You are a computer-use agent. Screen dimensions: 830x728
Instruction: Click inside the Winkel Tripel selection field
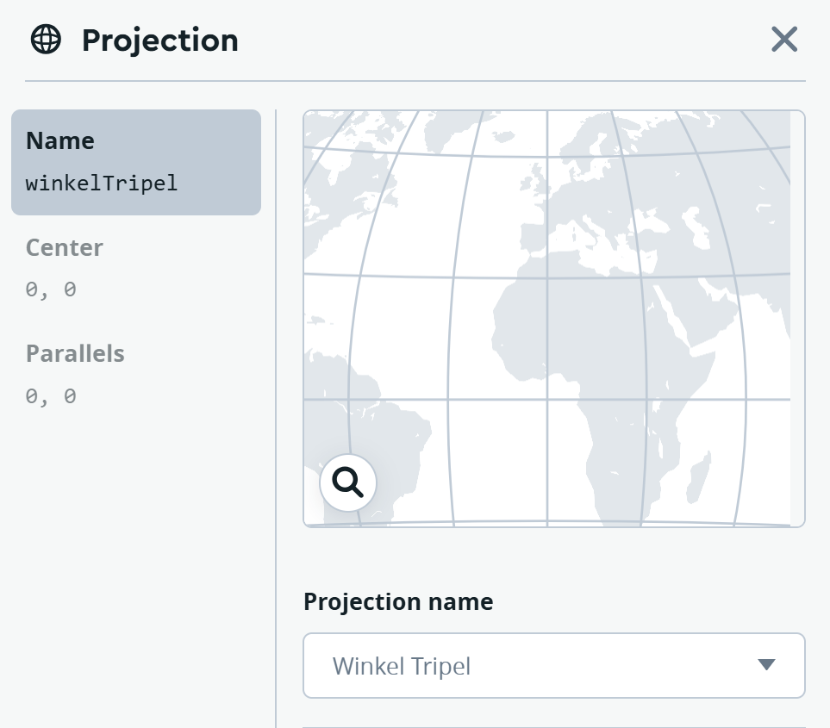point(517,665)
